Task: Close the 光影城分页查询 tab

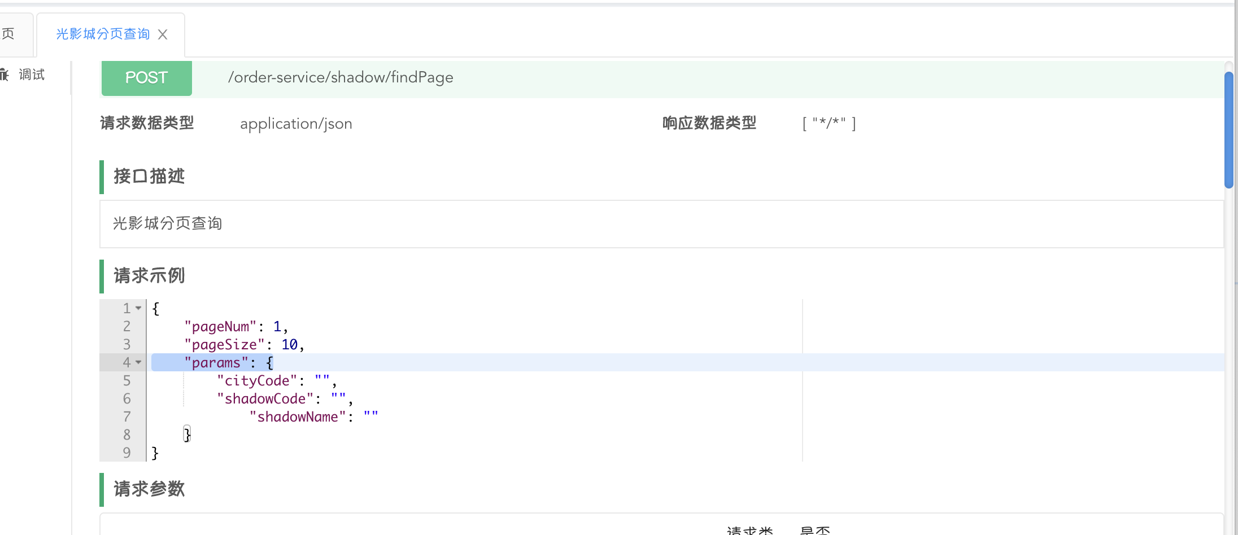Action: tap(163, 35)
